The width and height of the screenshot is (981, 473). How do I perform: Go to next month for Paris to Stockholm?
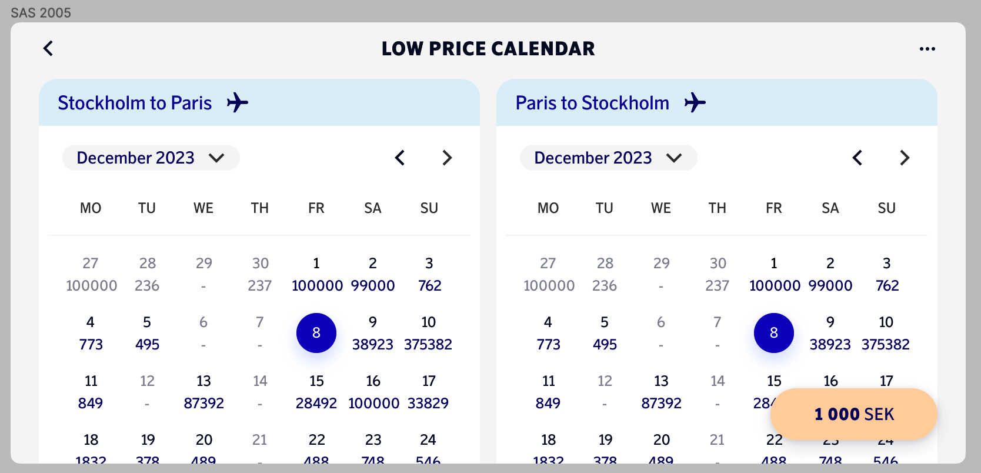[905, 158]
